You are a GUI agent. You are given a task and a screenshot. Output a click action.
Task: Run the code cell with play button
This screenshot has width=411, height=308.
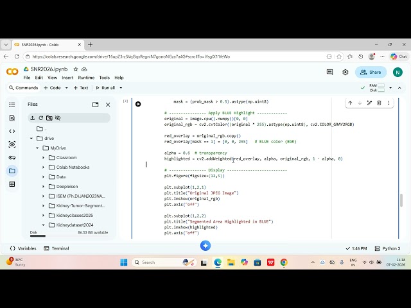pyautogui.click(x=137, y=104)
